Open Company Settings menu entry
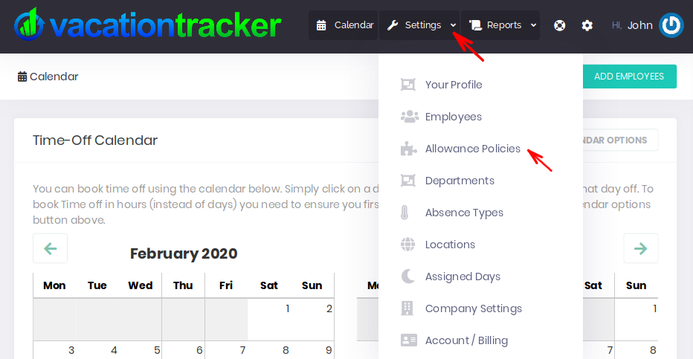Image resolution: width=693 pixels, height=359 pixels. tap(473, 308)
